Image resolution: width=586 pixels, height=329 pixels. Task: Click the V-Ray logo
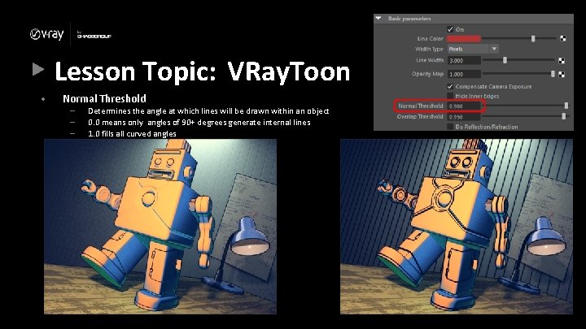click(x=46, y=34)
